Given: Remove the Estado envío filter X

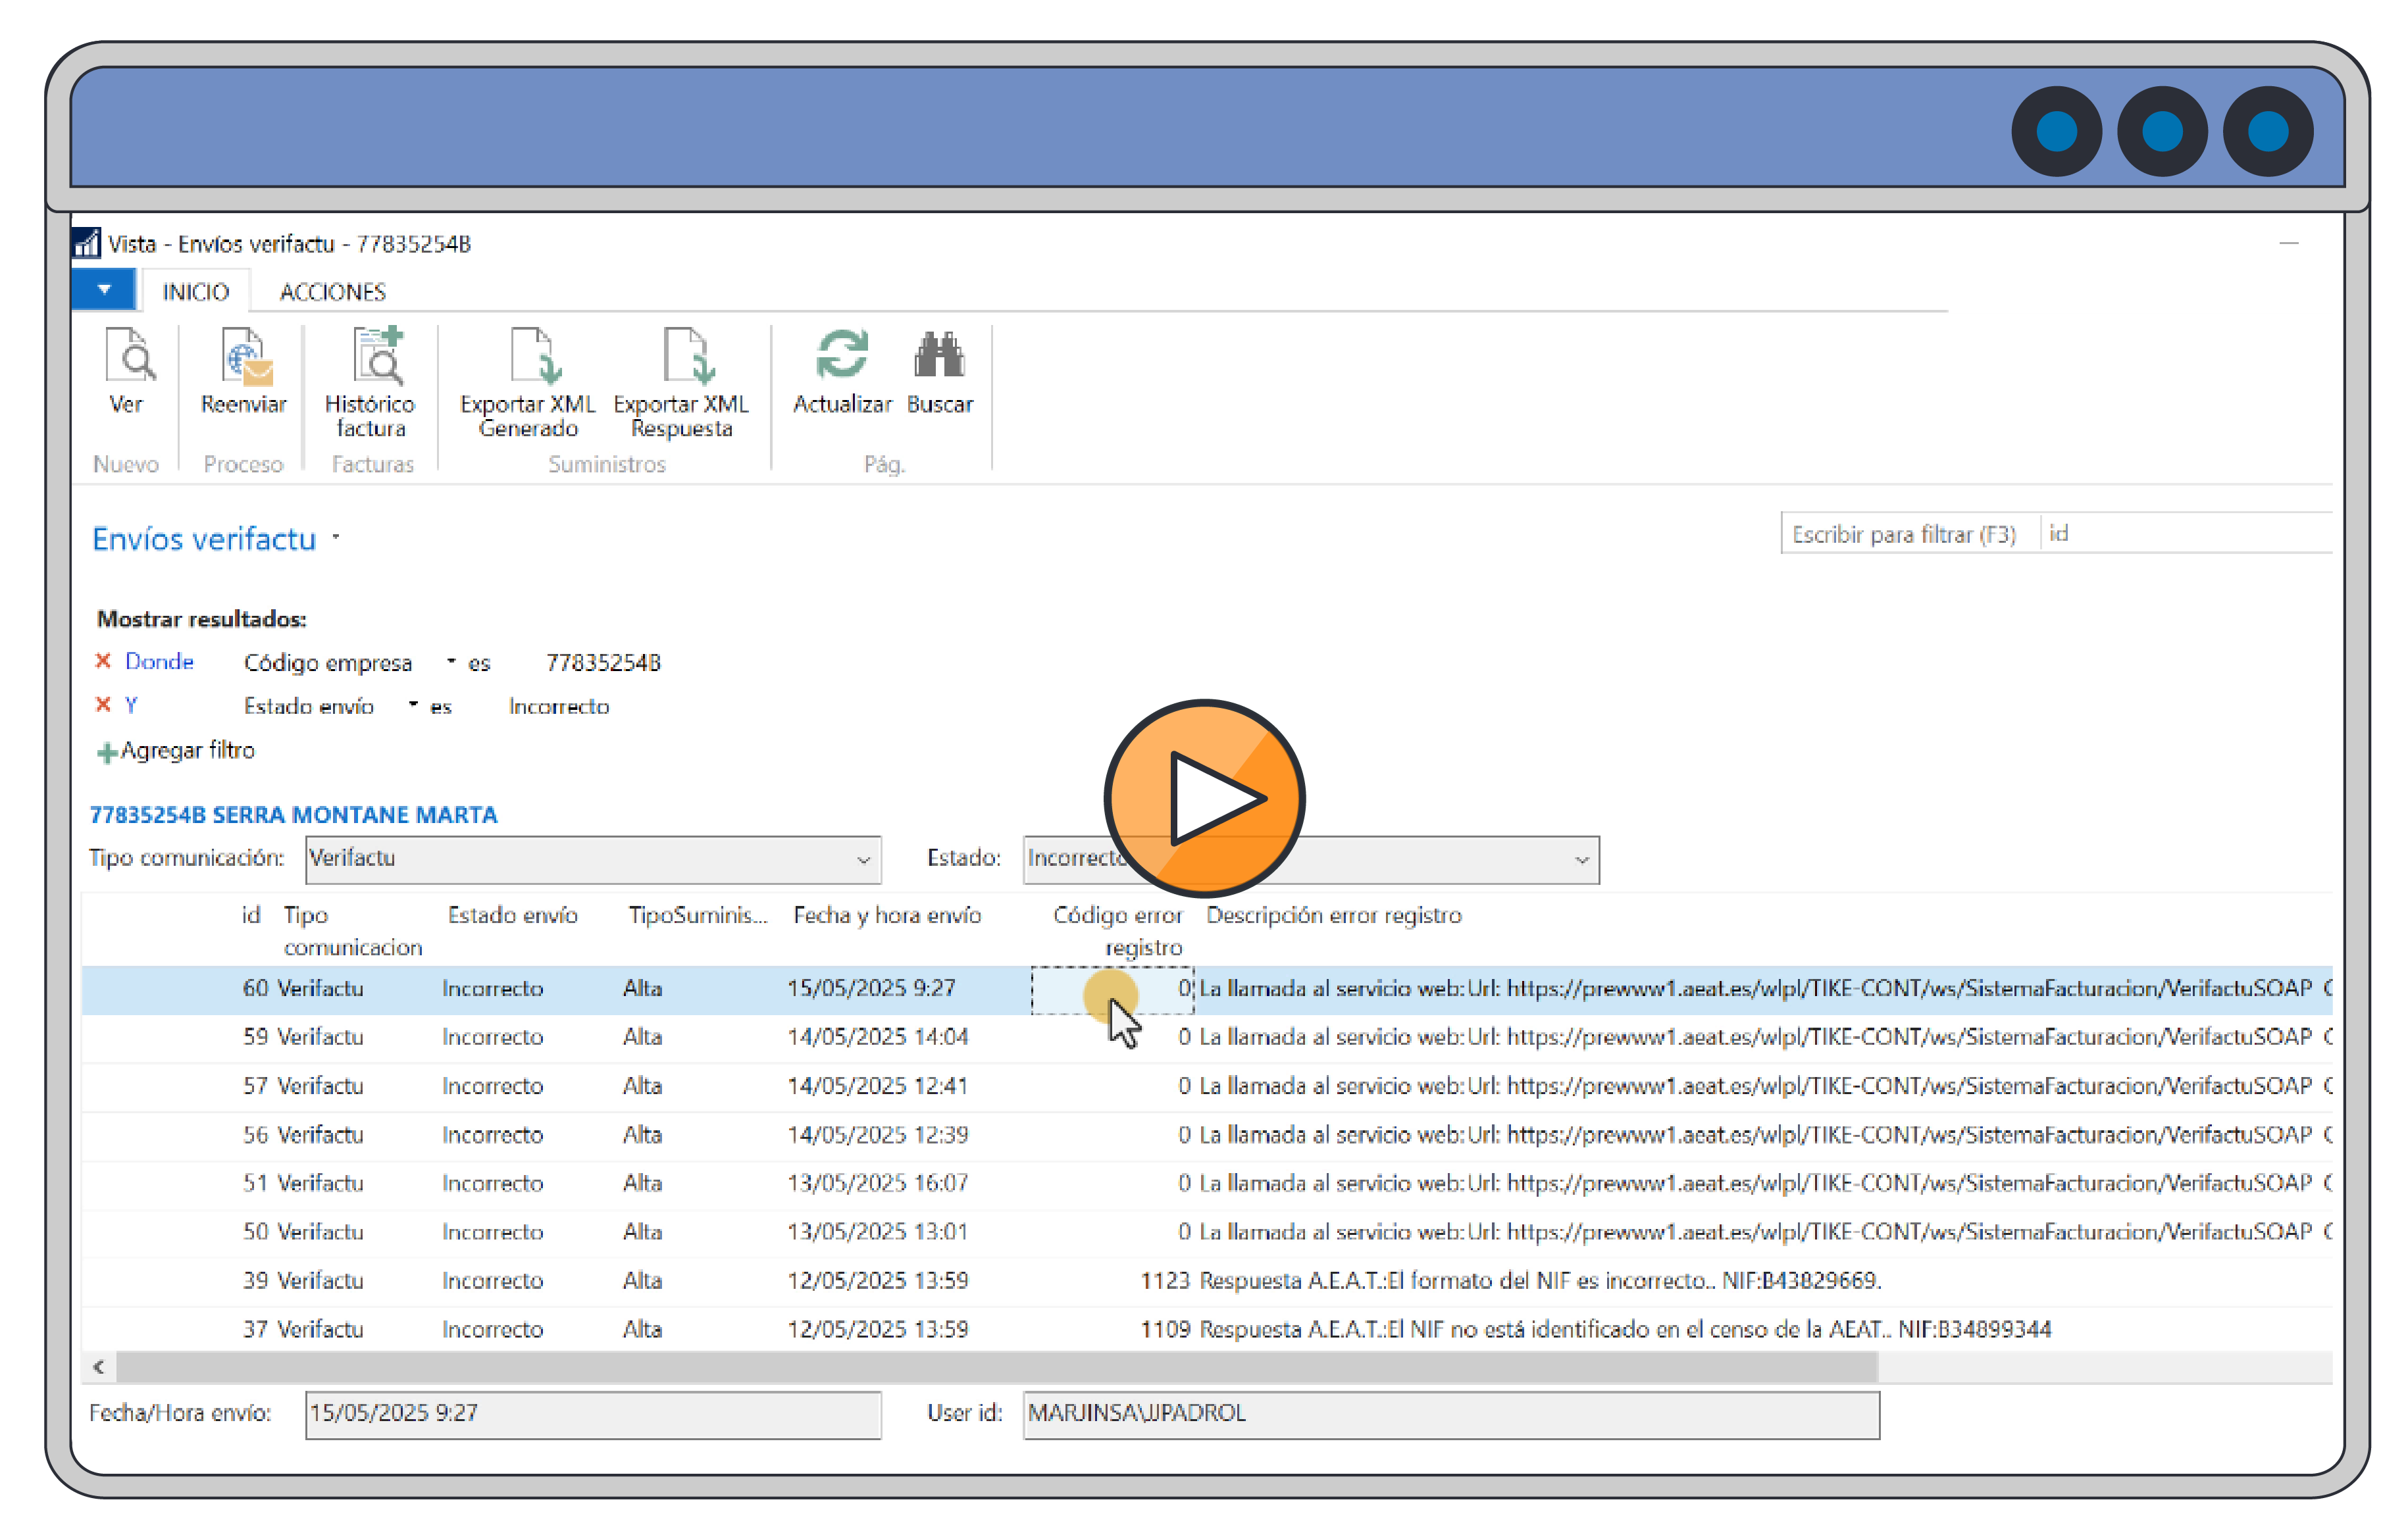Looking at the screenshot, I should click(x=103, y=705).
